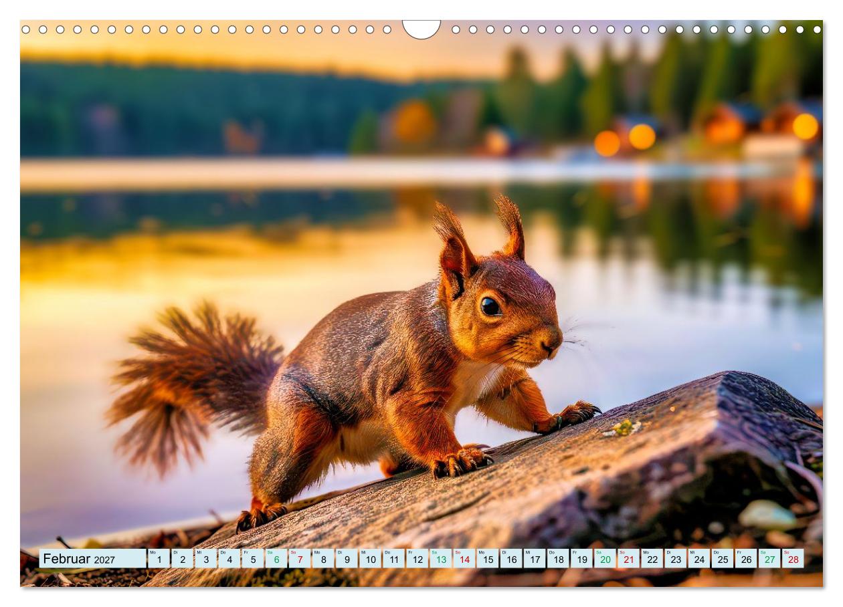Image resolution: width=843 pixels, height=607 pixels.
Task: Choose date cell 12 (Fr)
Action: (x=417, y=559)
